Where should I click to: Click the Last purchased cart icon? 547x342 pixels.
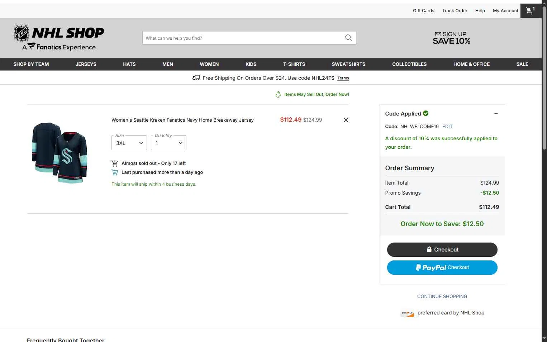click(x=115, y=172)
